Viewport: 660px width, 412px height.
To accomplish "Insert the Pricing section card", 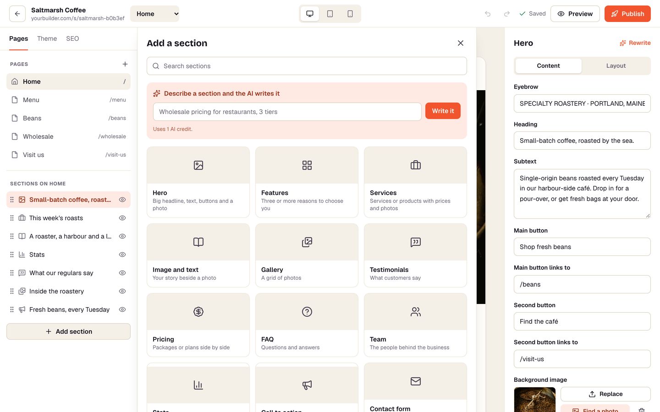I will 198,325.
